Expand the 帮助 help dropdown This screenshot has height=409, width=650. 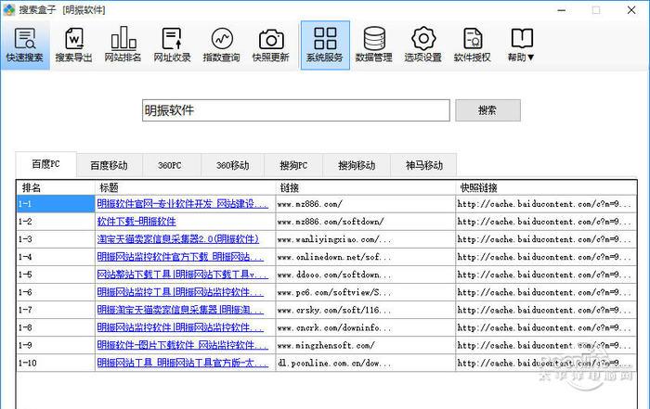pos(521,45)
